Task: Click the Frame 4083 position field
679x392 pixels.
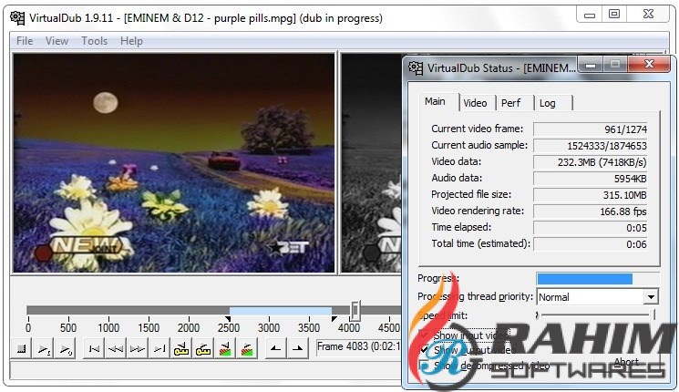Action: pos(359,348)
